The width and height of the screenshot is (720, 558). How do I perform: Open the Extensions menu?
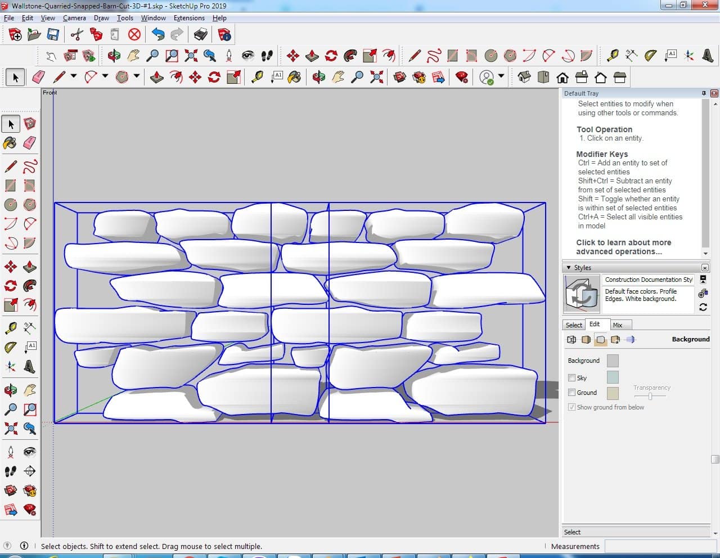coord(188,18)
